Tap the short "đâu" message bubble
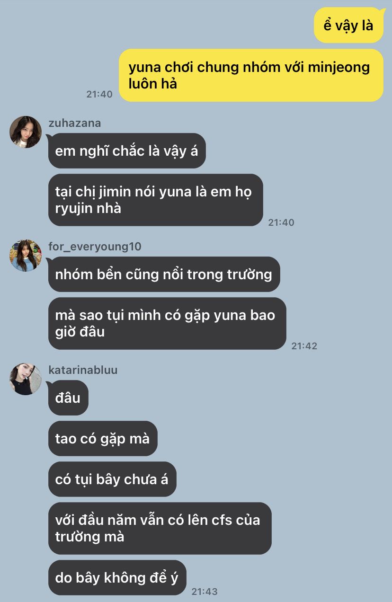392x602 pixels. (68, 398)
